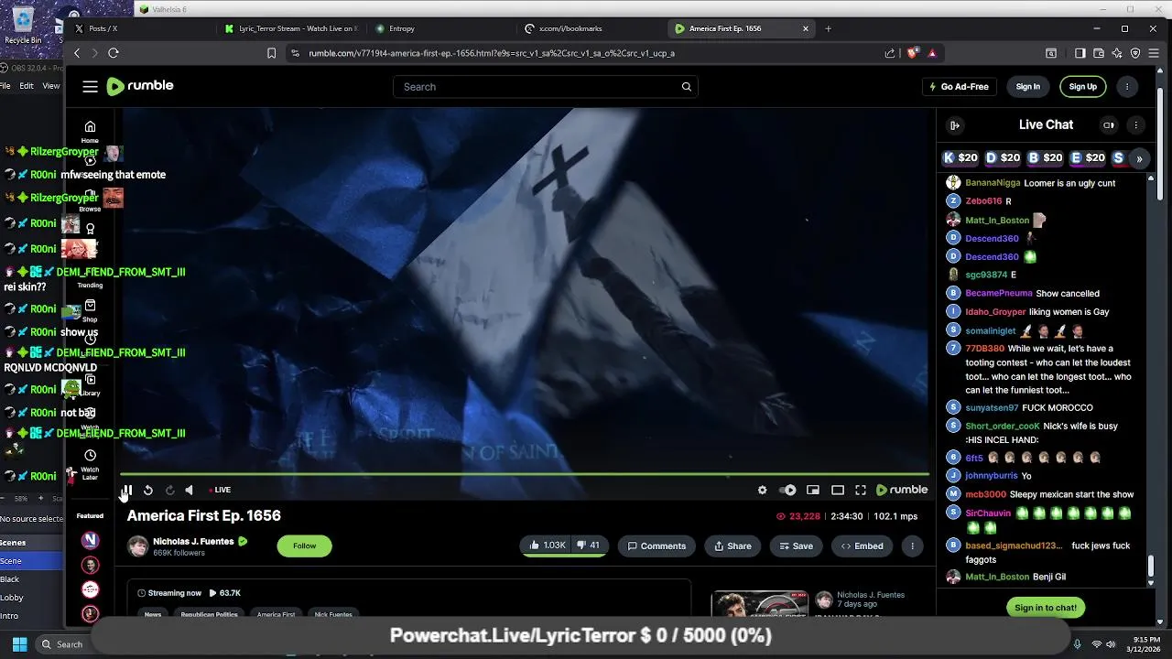
Task: Click the Rumble logo in player bar
Action: (x=902, y=491)
